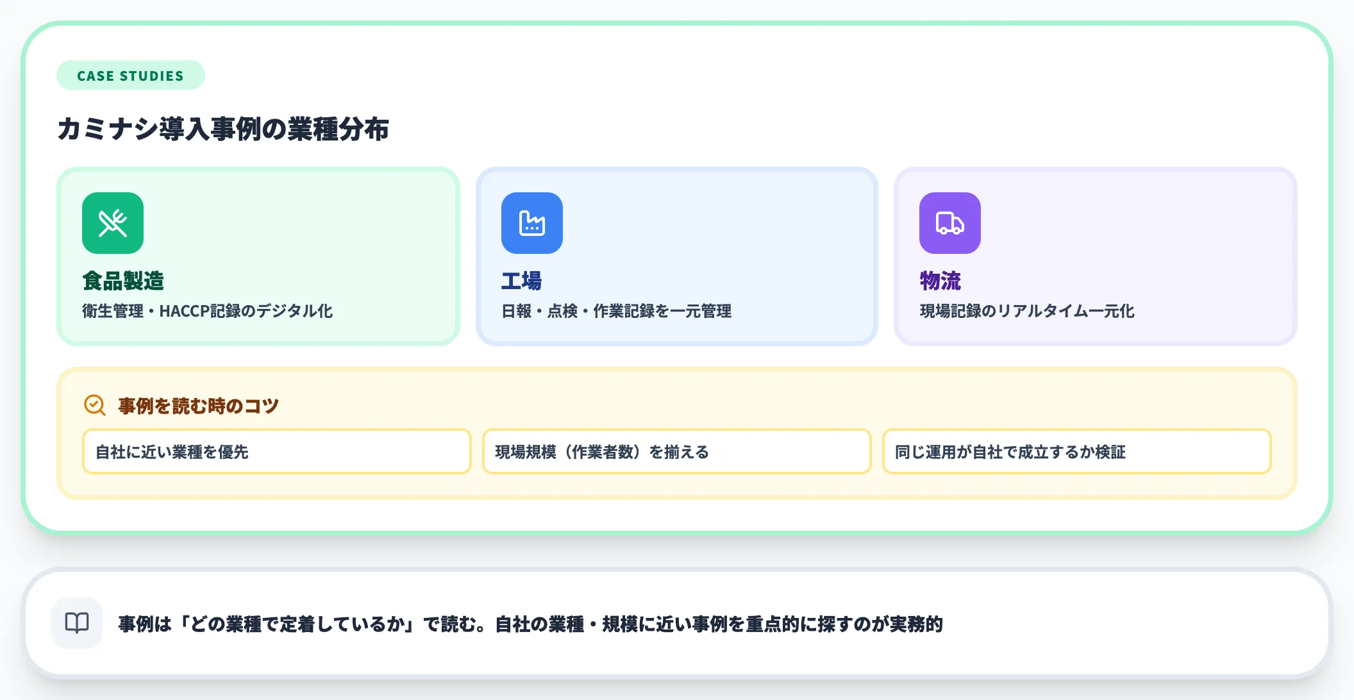Click the 自社に近い業種を優先 tip chip
The width and height of the screenshot is (1354, 700).
(x=276, y=452)
